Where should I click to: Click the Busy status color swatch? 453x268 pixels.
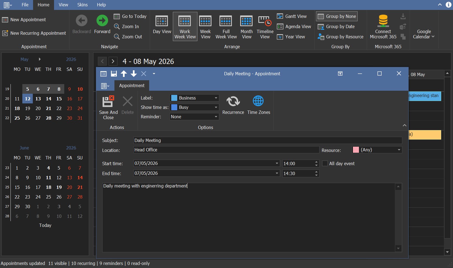point(174,107)
